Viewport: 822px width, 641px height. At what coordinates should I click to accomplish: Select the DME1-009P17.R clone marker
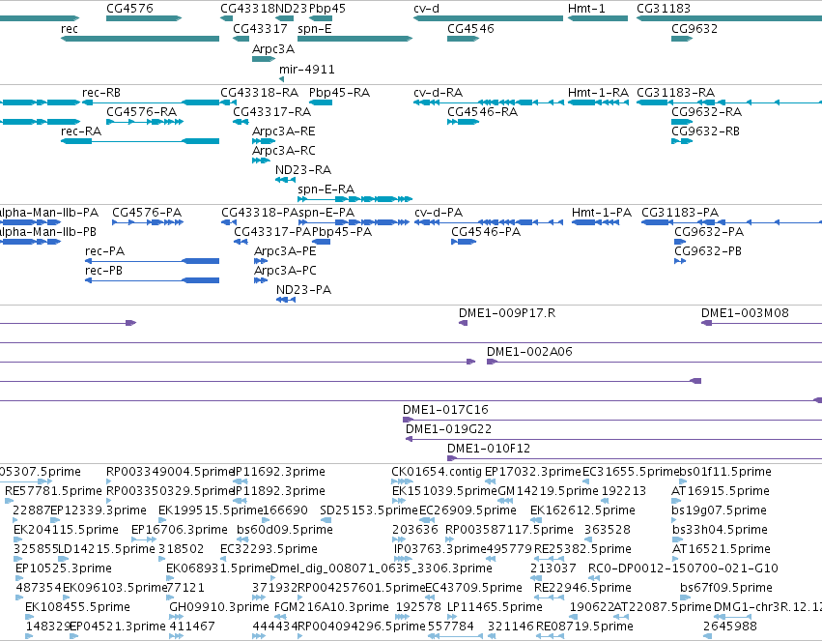point(463,323)
